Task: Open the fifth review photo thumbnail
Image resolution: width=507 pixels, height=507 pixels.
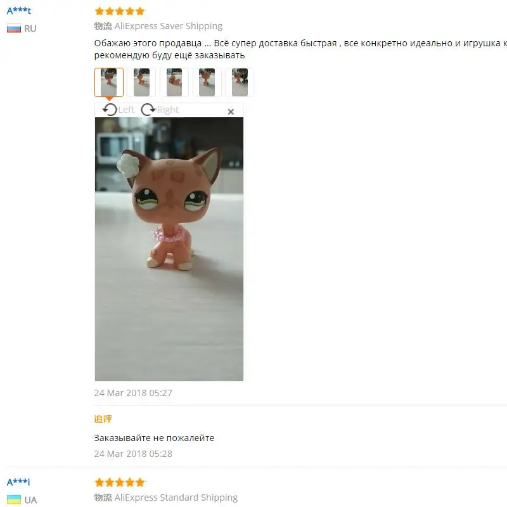Action: (240, 82)
